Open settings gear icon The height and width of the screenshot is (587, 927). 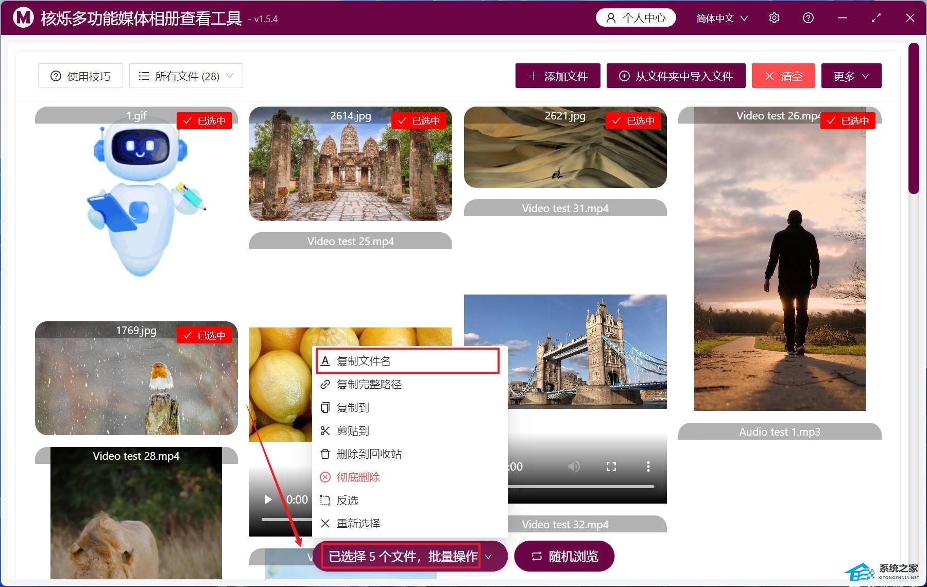[774, 18]
